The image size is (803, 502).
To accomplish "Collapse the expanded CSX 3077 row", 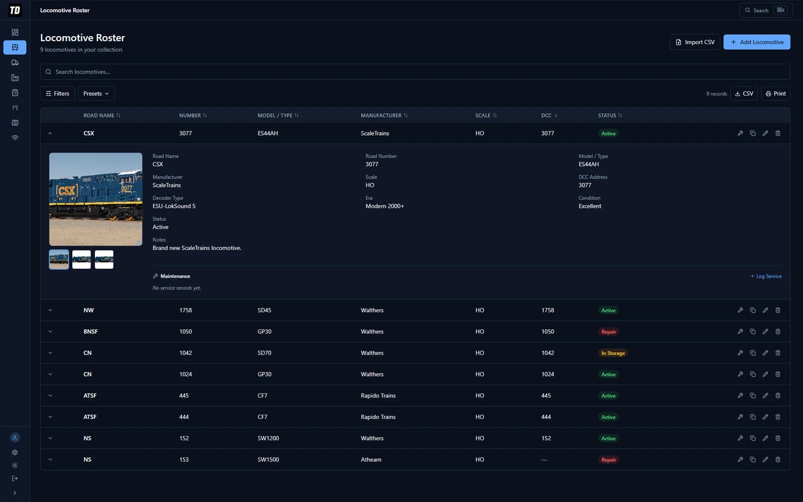I will tap(50, 133).
